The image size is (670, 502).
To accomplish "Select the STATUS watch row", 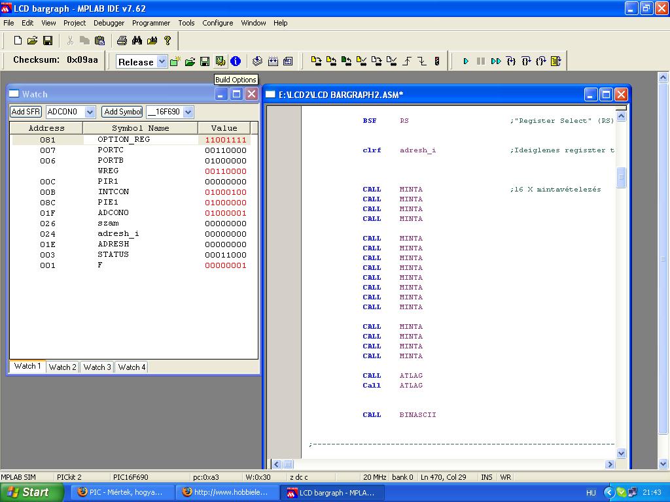I will (x=131, y=255).
